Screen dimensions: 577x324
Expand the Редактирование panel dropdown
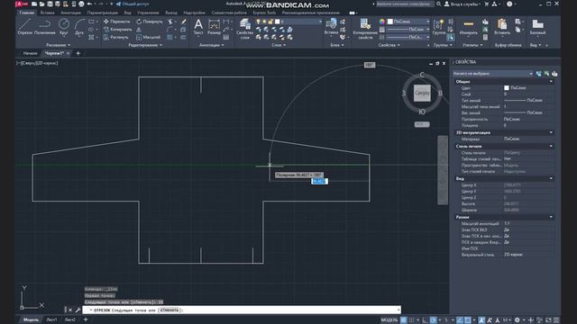(x=145, y=45)
